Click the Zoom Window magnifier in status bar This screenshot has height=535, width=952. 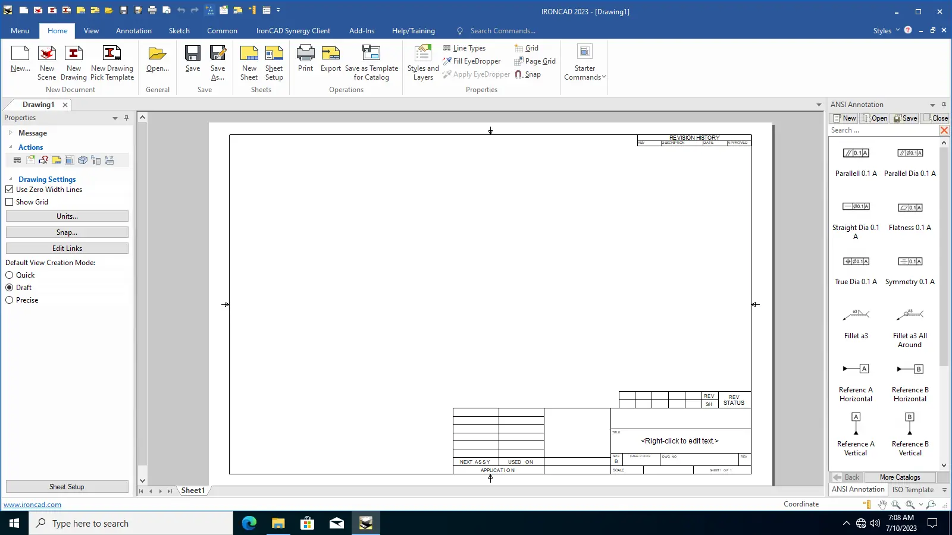pos(896,505)
